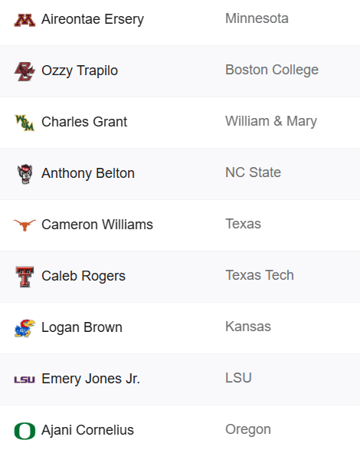
Task: Select the Charles Grant name link
Action: pos(84,122)
